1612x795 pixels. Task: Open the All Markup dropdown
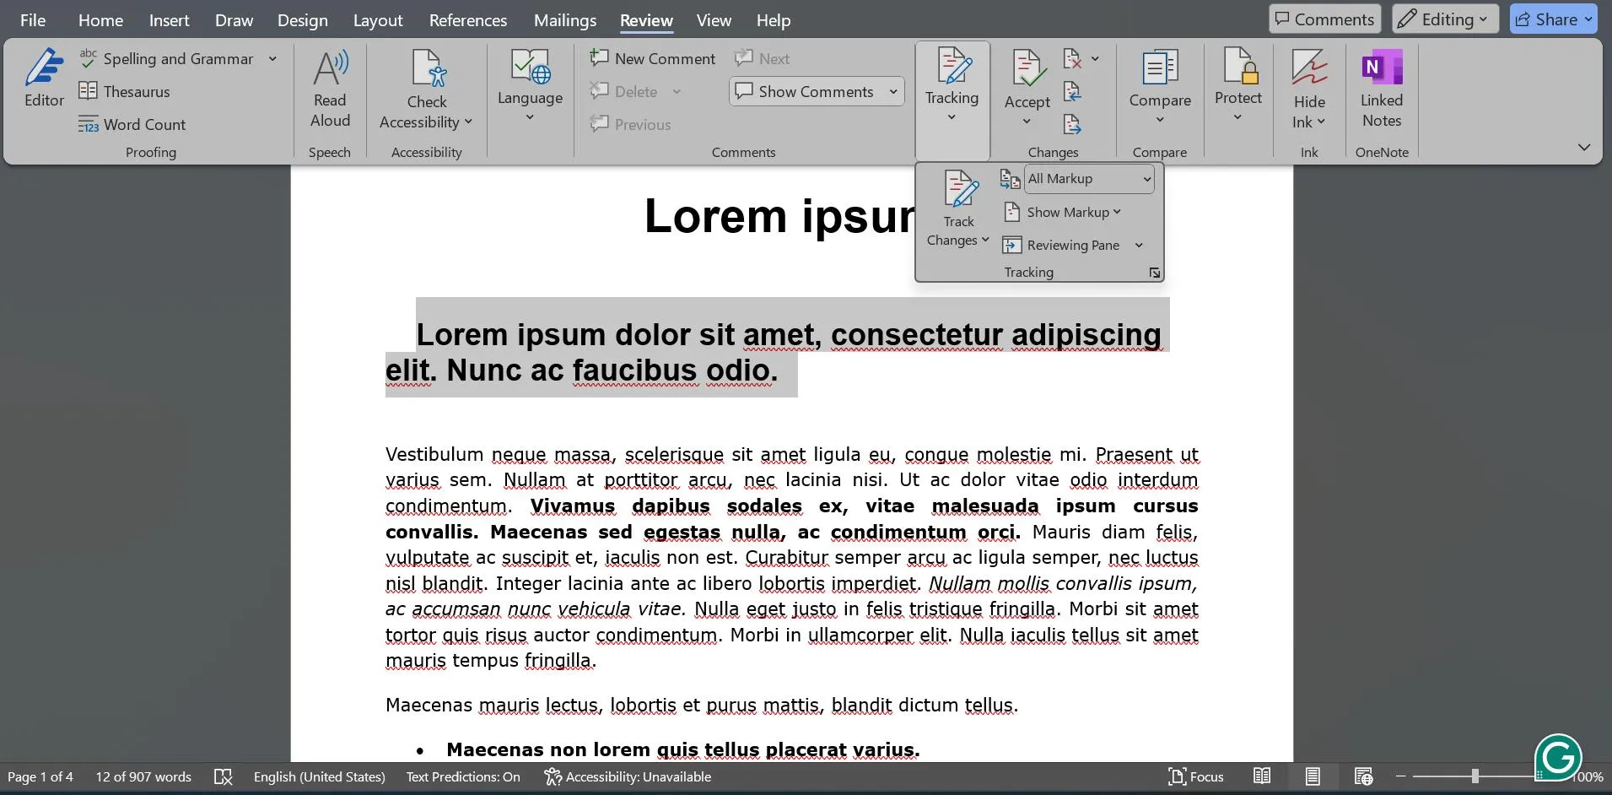1088,179
